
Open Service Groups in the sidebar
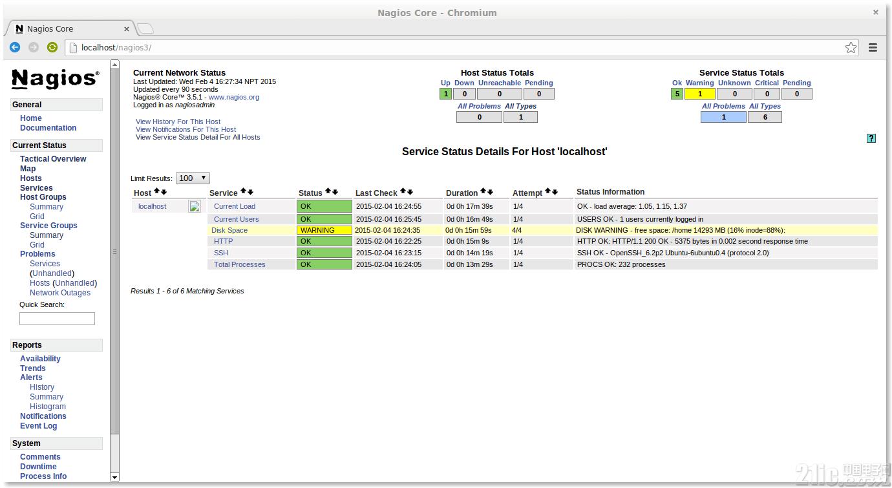pos(48,226)
